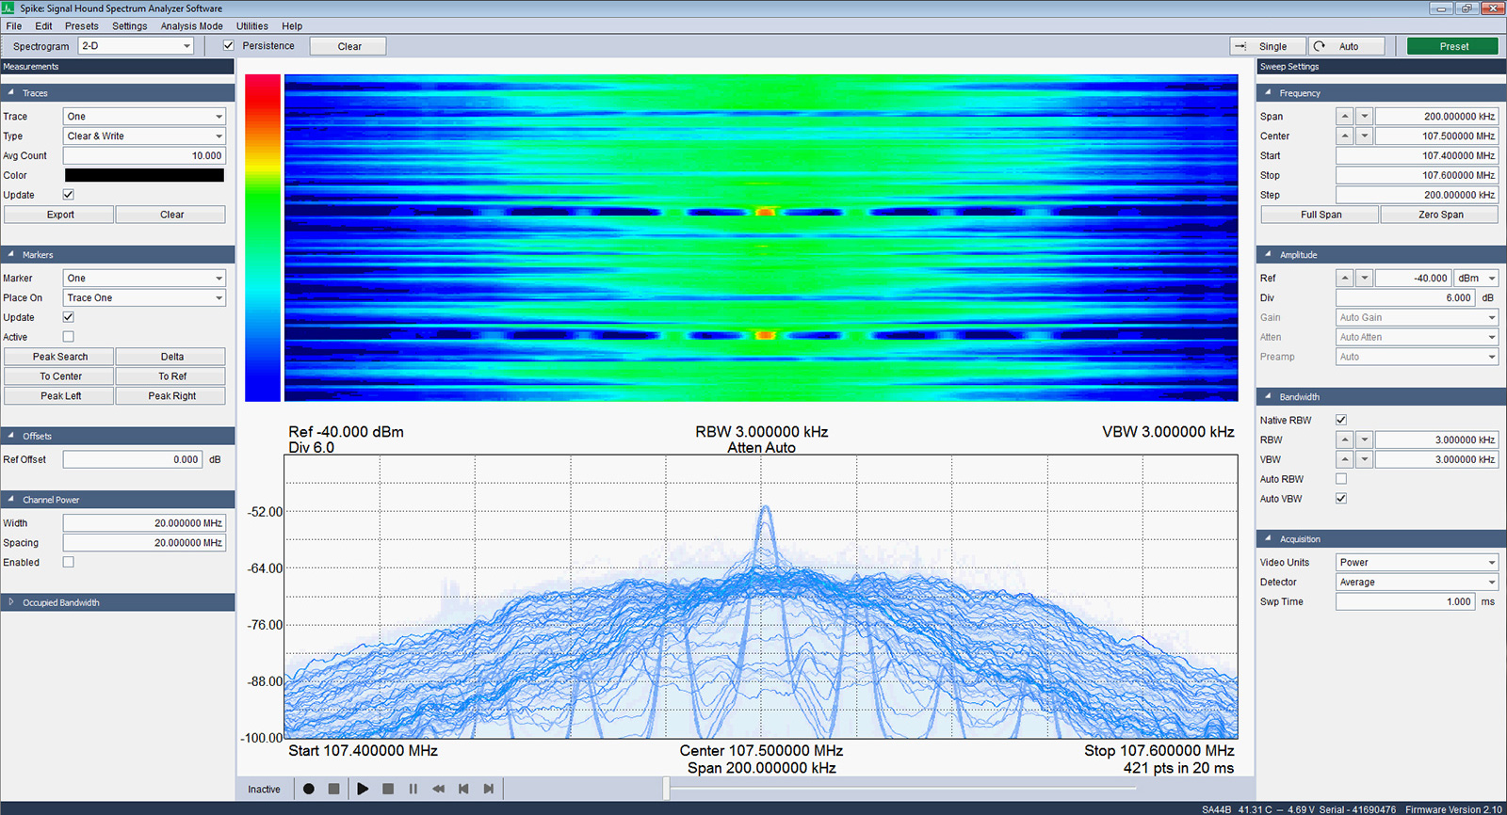Decrease RBW using its down arrow

[1364, 440]
